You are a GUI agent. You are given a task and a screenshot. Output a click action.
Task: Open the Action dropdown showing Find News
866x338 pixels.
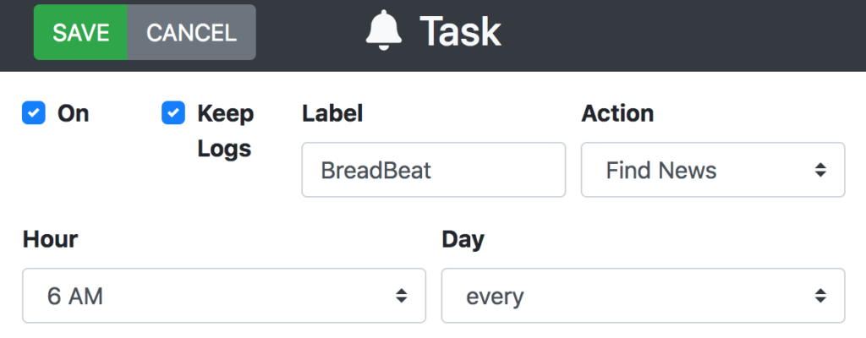pos(713,170)
